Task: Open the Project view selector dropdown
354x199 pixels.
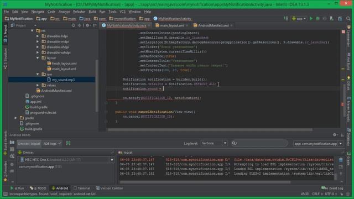Action: click(x=23, y=25)
